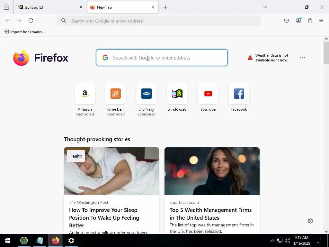This screenshot has height=247, width=329.
Task: Click the smartasset.com source text
Action: click(184, 203)
